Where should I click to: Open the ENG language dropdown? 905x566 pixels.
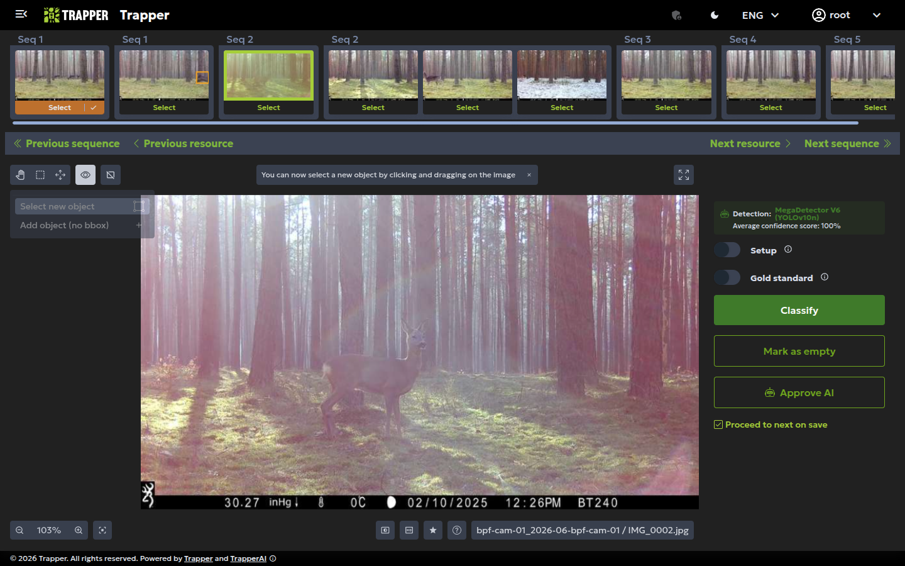(x=760, y=15)
